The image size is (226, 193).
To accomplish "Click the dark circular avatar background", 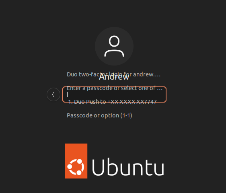I will tap(114, 46).
